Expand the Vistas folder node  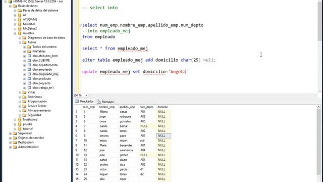(x=20, y=93)
